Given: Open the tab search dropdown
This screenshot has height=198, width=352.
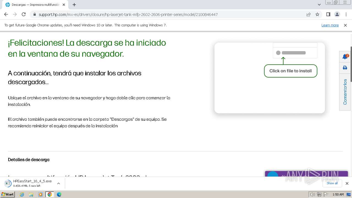Looking at the screenshot, I should [x=319, y=4].
